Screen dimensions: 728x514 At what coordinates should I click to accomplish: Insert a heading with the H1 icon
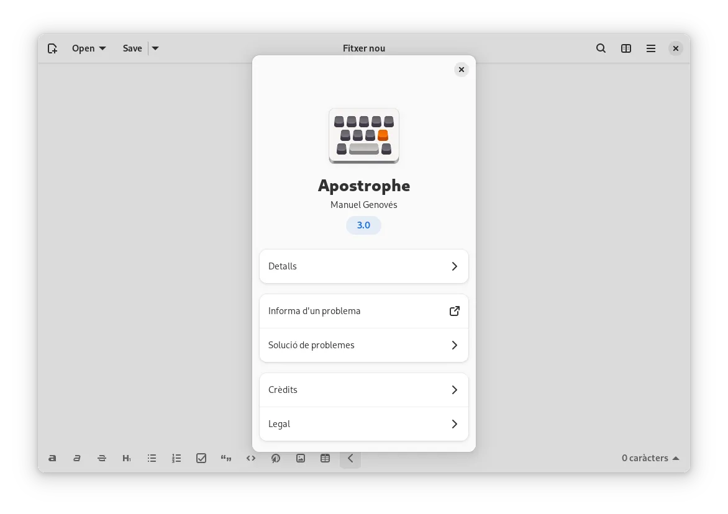click(127, 458)
